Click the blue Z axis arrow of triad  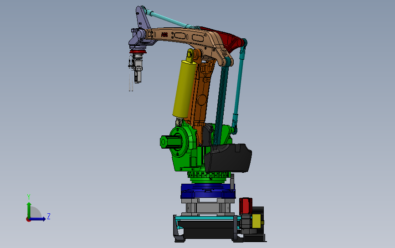click(x=38, y=219)
